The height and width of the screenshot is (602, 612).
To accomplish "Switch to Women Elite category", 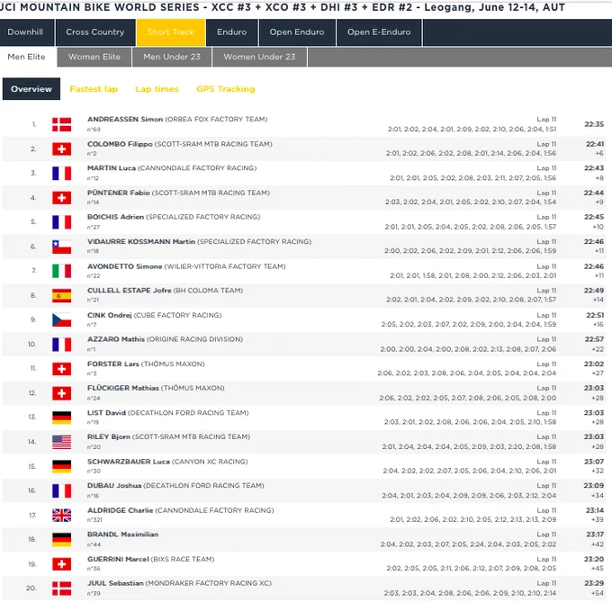I will pyautogui.click(x=94, y=57).
